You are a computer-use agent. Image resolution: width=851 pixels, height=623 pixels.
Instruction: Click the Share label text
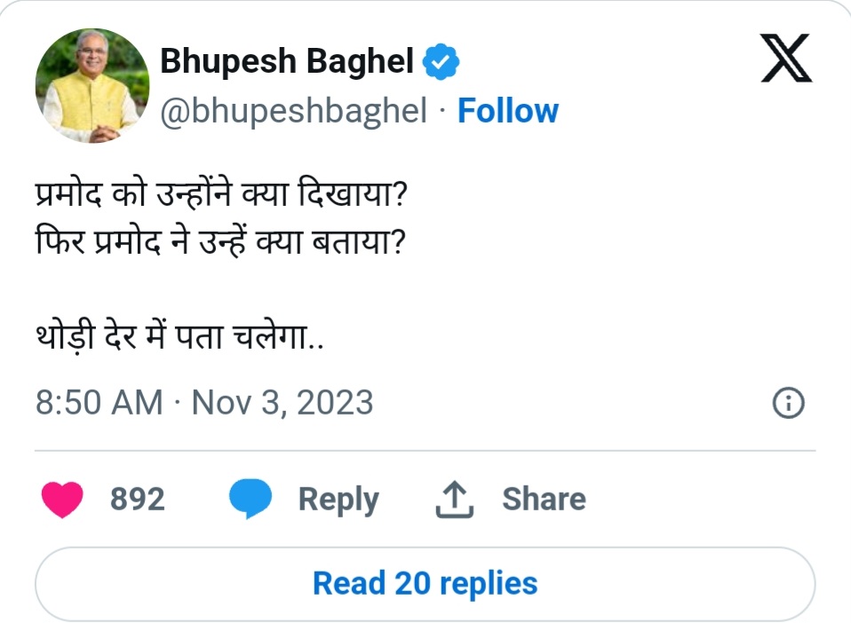pos(544,498)
